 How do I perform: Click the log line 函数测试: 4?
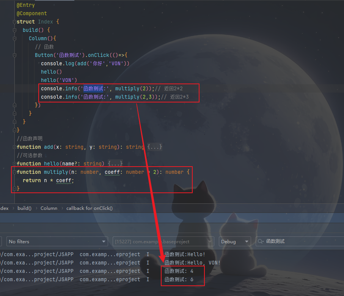coord(179,271)
